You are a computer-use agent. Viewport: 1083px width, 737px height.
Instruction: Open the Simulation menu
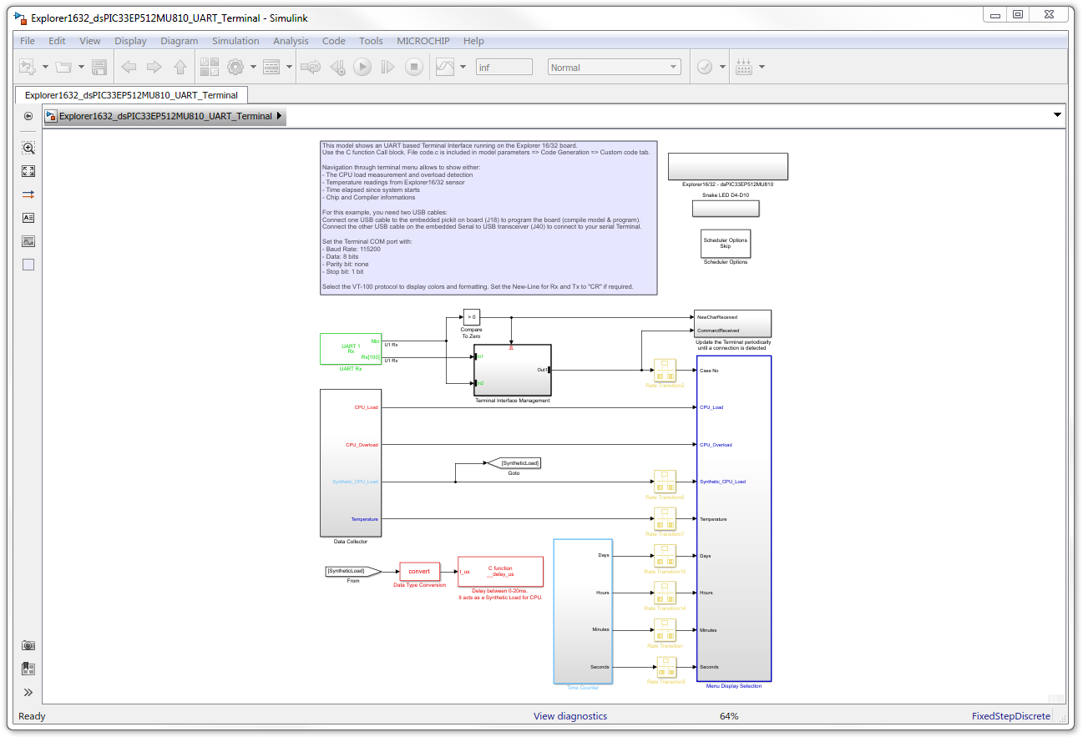[x=235, y=41]
